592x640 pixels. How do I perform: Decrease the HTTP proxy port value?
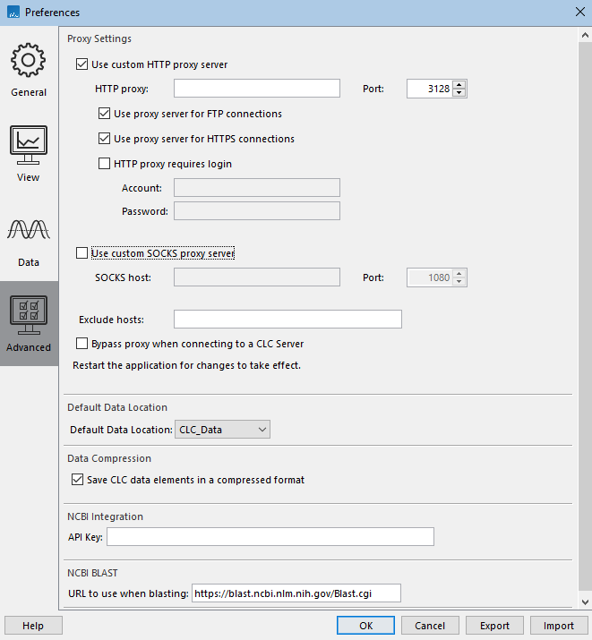tap(459, 92)
